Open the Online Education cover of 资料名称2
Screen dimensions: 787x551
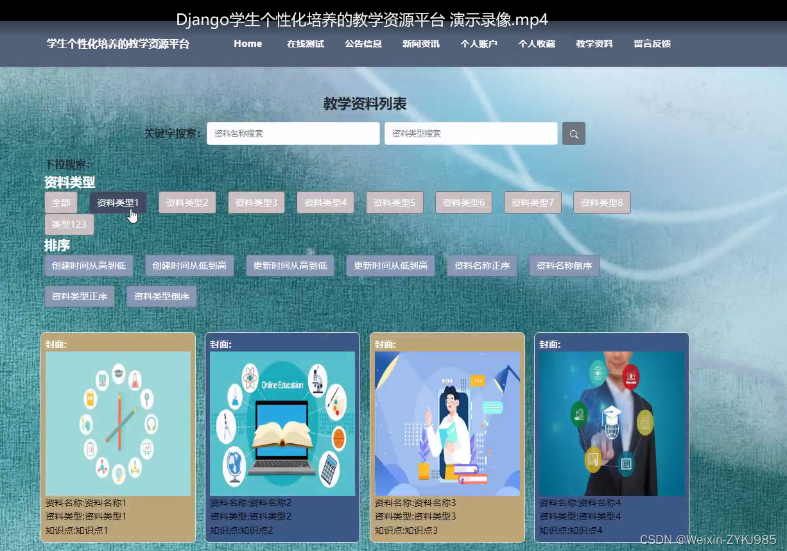click(x=282, y=423)
